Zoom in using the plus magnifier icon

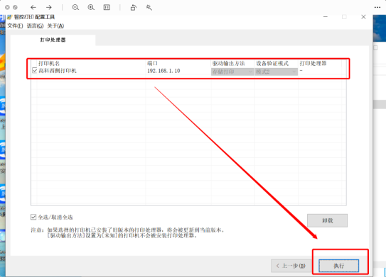[91, 7]
